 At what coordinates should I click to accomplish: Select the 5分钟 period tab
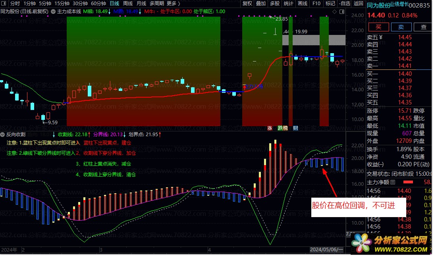click(45, 4)
